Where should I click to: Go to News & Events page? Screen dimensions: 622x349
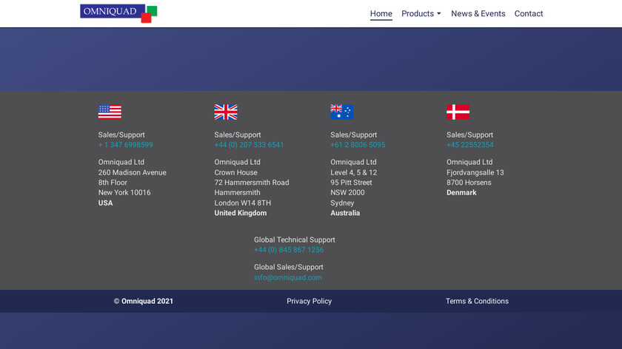pyautogui.click(x=478, y=13)
